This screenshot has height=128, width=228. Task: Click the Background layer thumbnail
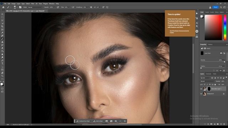click(x=205, y=94)
